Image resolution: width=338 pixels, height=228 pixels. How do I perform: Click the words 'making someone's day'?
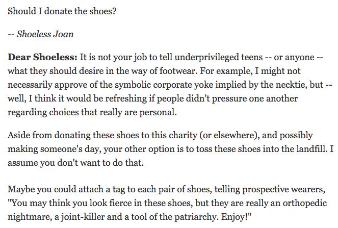54,149
